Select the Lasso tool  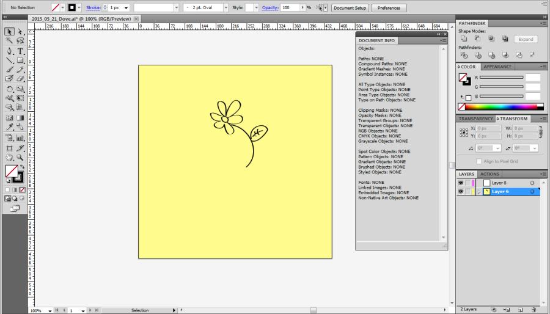tap(20, 41)
